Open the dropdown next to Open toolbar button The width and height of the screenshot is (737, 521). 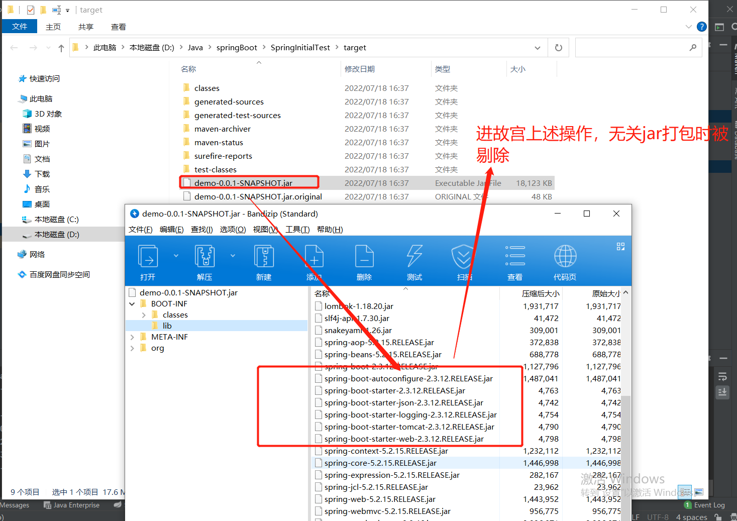(176, 256)
